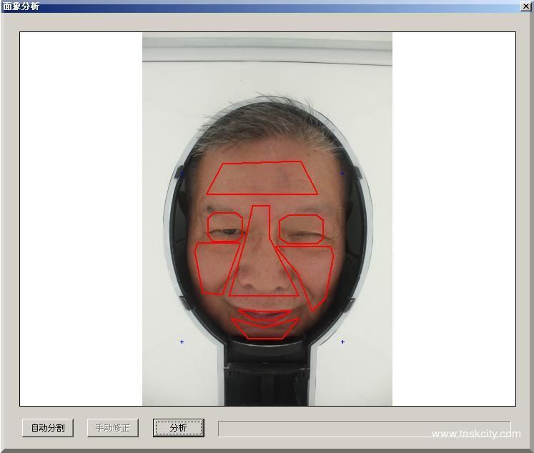Select the red forehead trapezoid region
534x453 pixels.
262,178
